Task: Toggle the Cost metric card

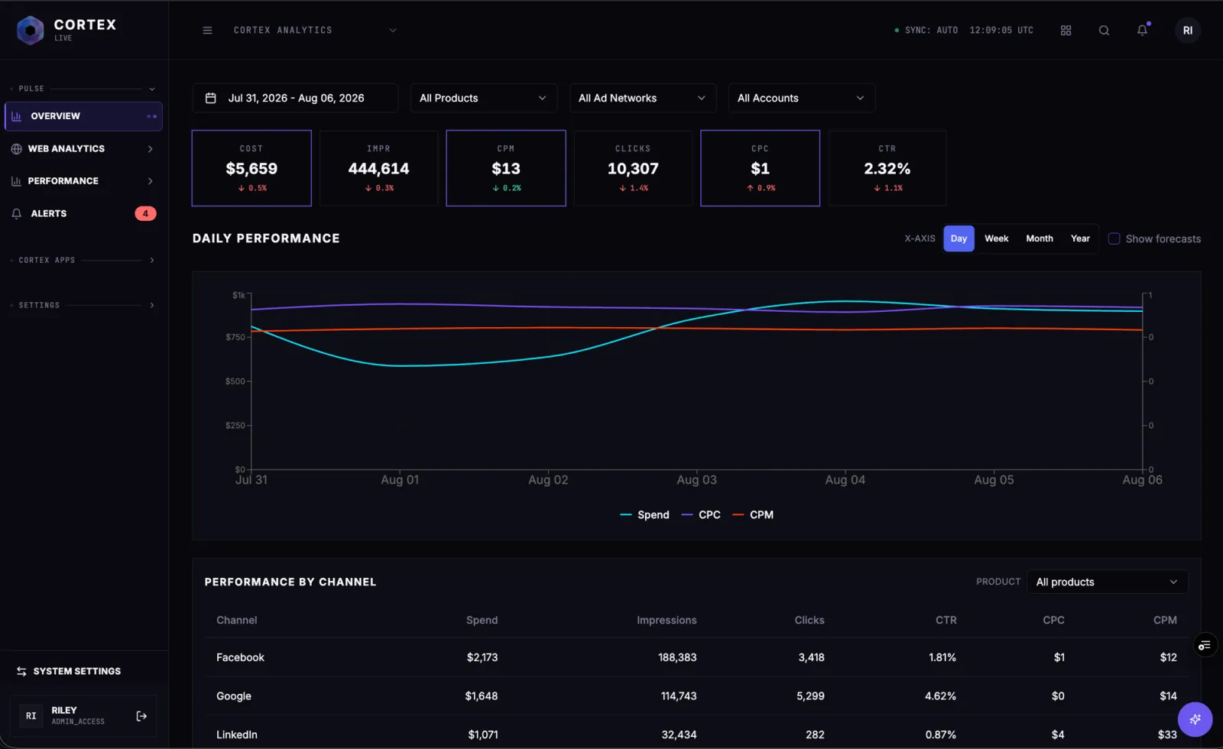Action: click(251, 168)
